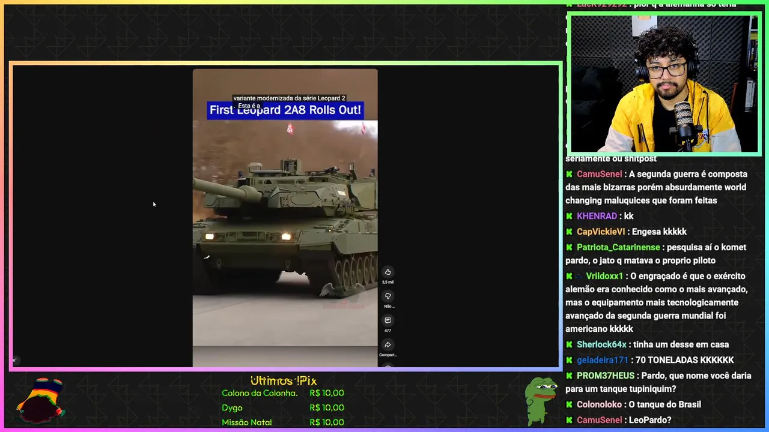Click the comment count '477'
The image size is (769, 432).
point(388,331)
